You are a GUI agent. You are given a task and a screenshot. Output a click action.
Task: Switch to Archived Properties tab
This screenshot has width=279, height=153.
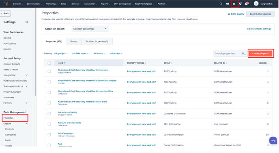(x=97, y=41)
